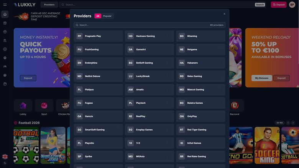Choose the ReelPlay provider
The image size is (299, 168).
(x=149, y=116)
